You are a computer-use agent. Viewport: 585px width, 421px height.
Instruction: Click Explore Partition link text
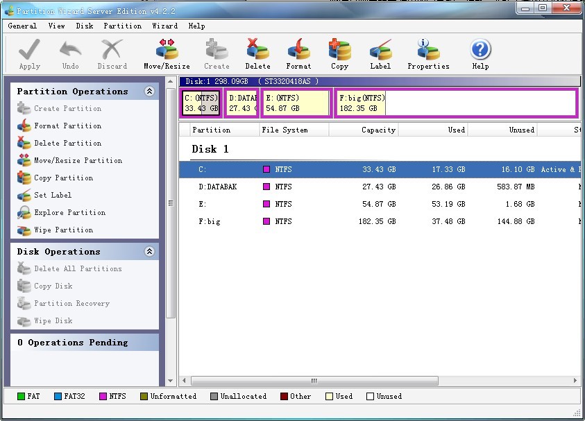70,212
